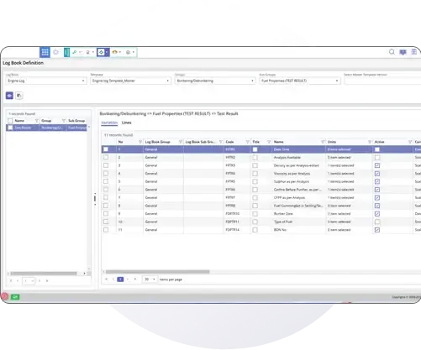Toggle Active checkbox for Analysis Available row
Image resolution: width=421 pixels, height=350 pixels.
(377, 158)
